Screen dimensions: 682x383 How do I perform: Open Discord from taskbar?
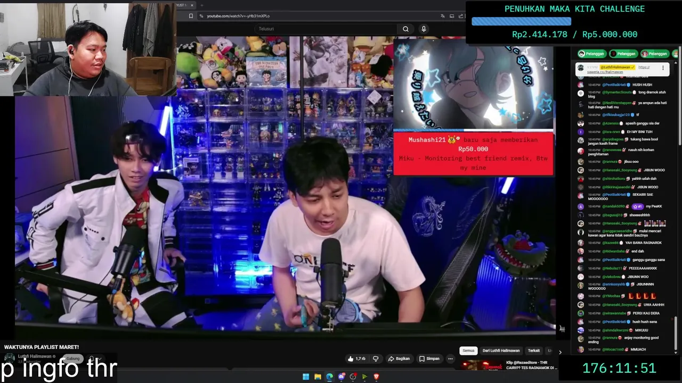(x=341, y=377)
